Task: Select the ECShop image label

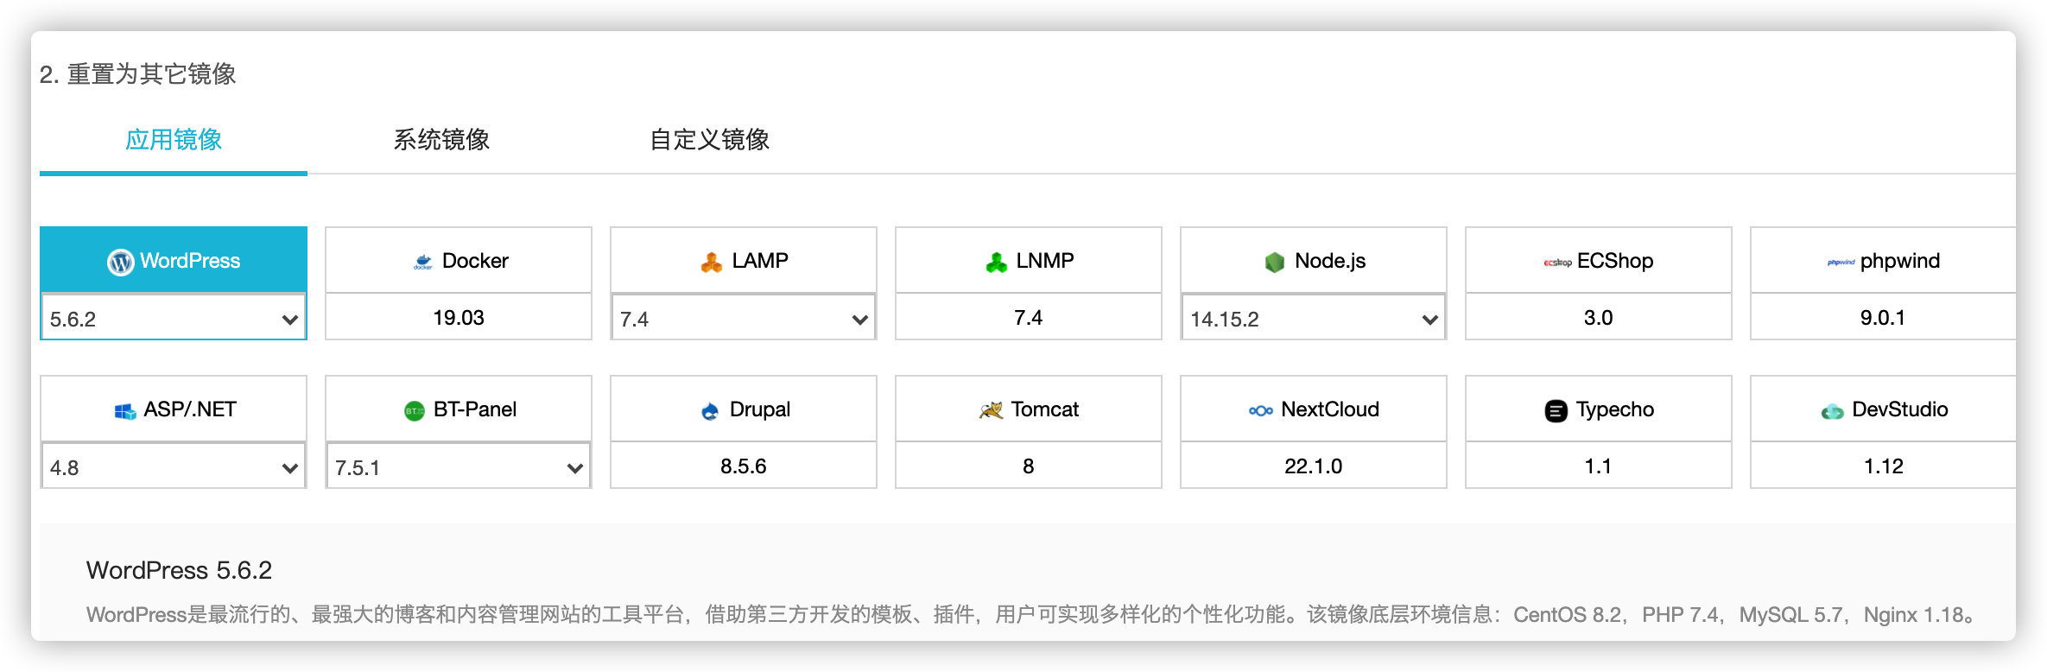Action: [1615, 261]
